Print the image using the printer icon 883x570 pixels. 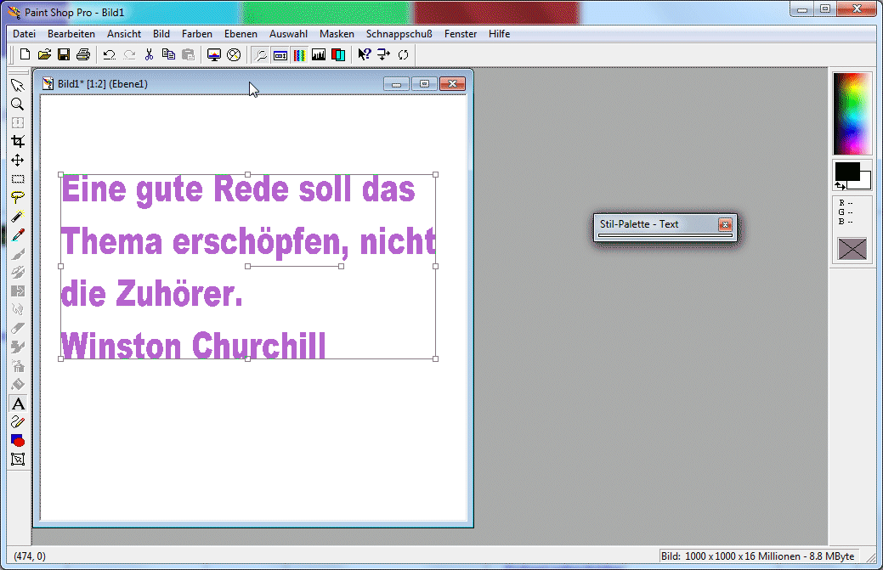(x=83, y=54)
